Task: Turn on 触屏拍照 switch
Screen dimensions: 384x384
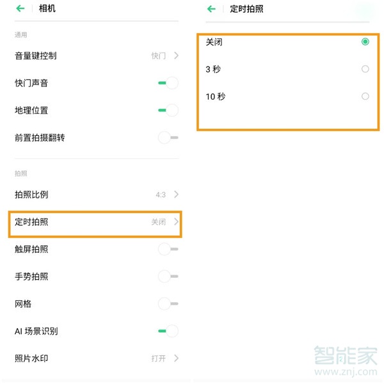Action: click(x=168, y=249)
